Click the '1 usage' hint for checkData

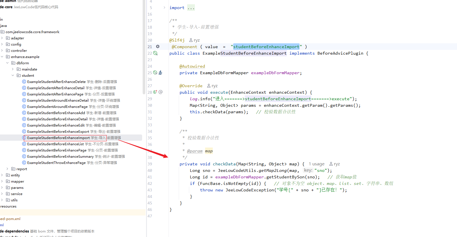[317, 164]
